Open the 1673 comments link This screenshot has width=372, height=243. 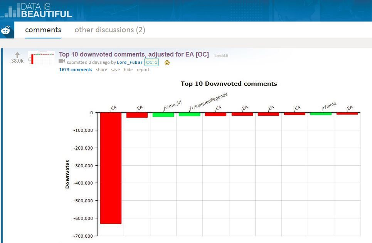pos(76,70)
